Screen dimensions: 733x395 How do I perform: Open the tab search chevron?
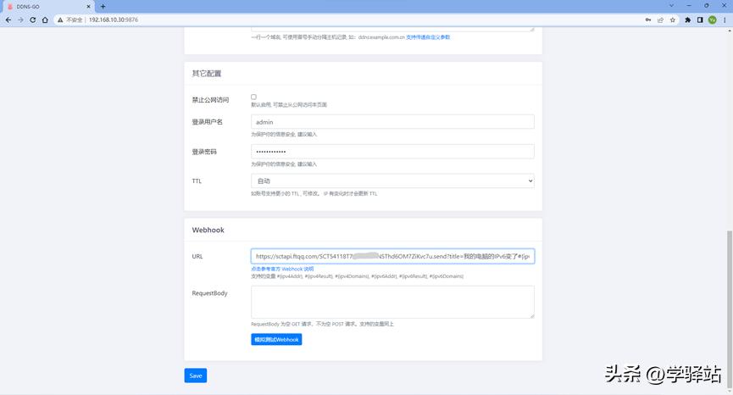[671, 6]
